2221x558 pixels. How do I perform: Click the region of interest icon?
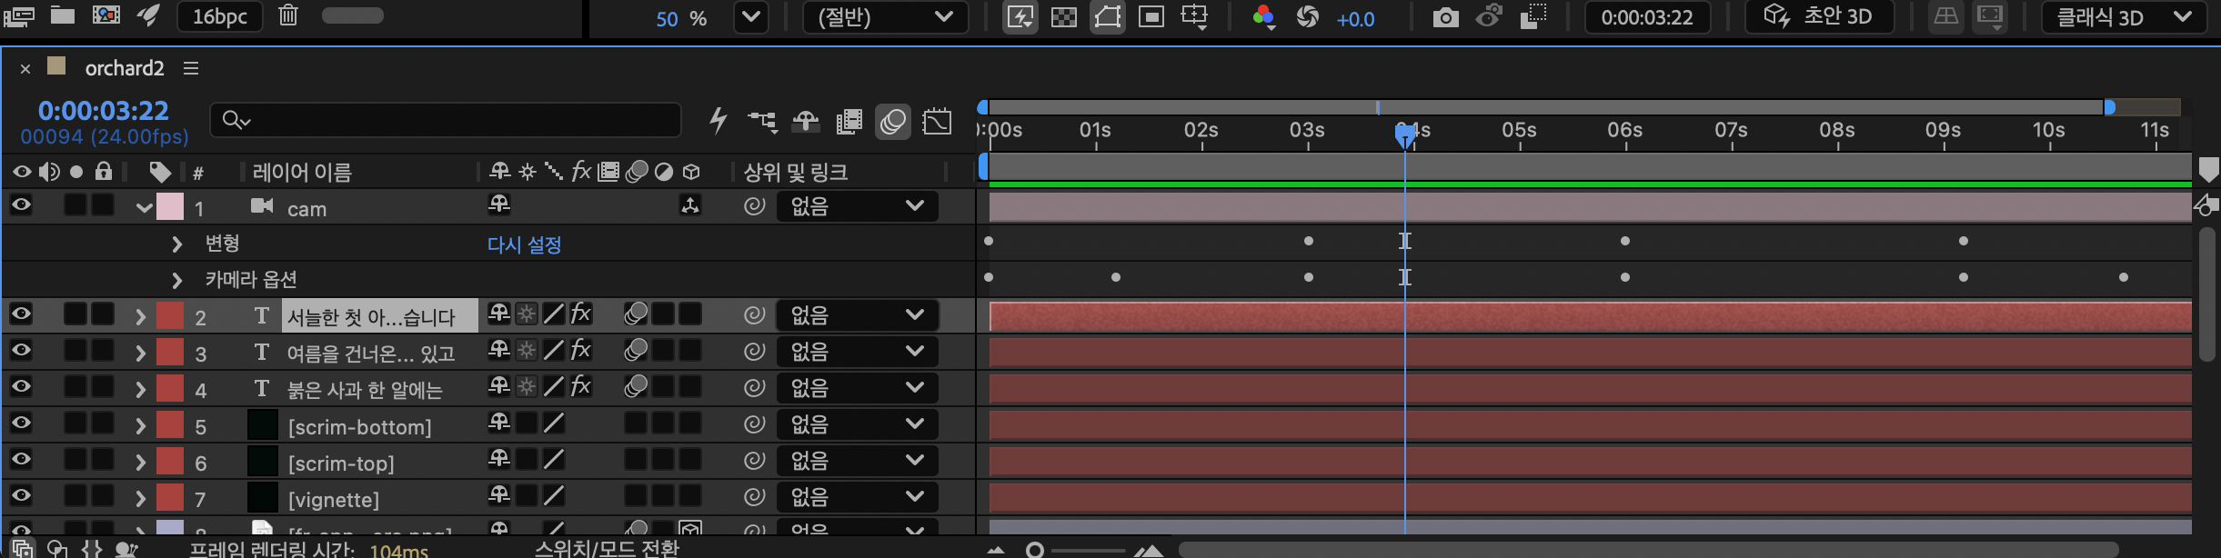coord(1151,17)
